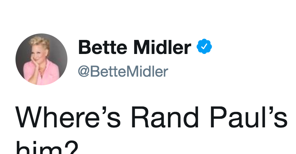This screenshot has height=154, width=296.
Task: Click the word Bette in the display name
Action: coord(102,47)
